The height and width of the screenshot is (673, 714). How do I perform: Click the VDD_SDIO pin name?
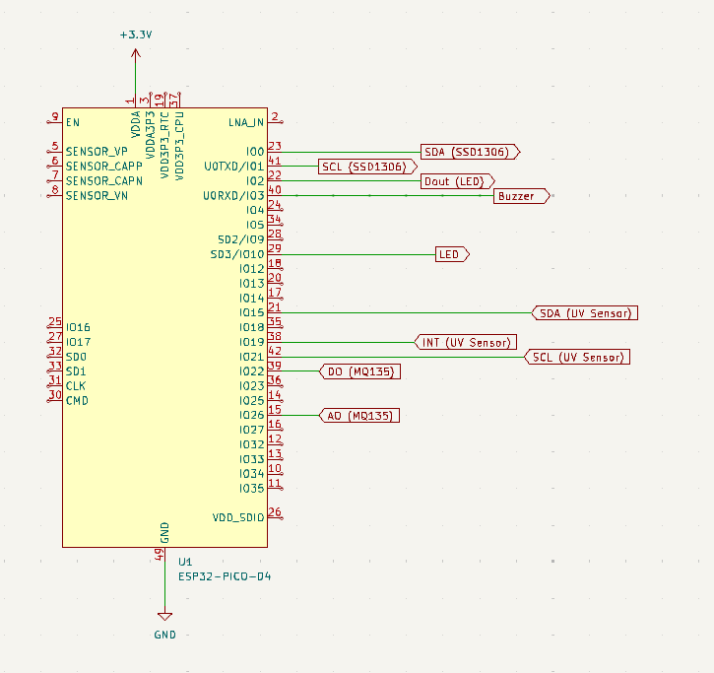[238, 517]
